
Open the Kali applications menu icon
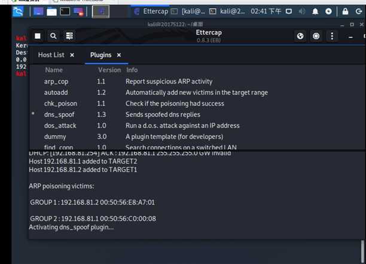[x=18, y=11]
